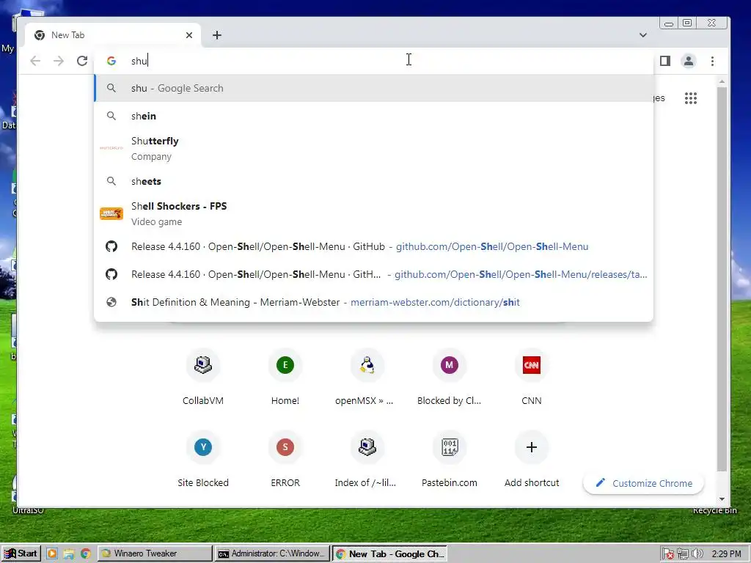Open the side panel icon

click(664, 61)
